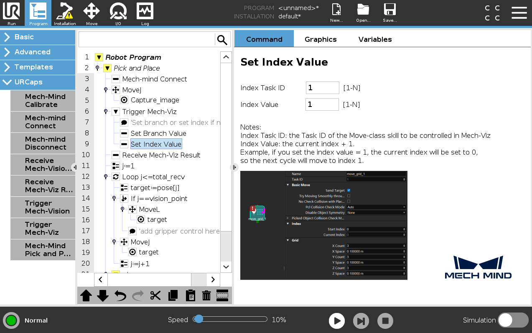Click the Speed slider handle
Image resolution: width=532 pixels, height=333 pixels.
click(x=199, y=319)
